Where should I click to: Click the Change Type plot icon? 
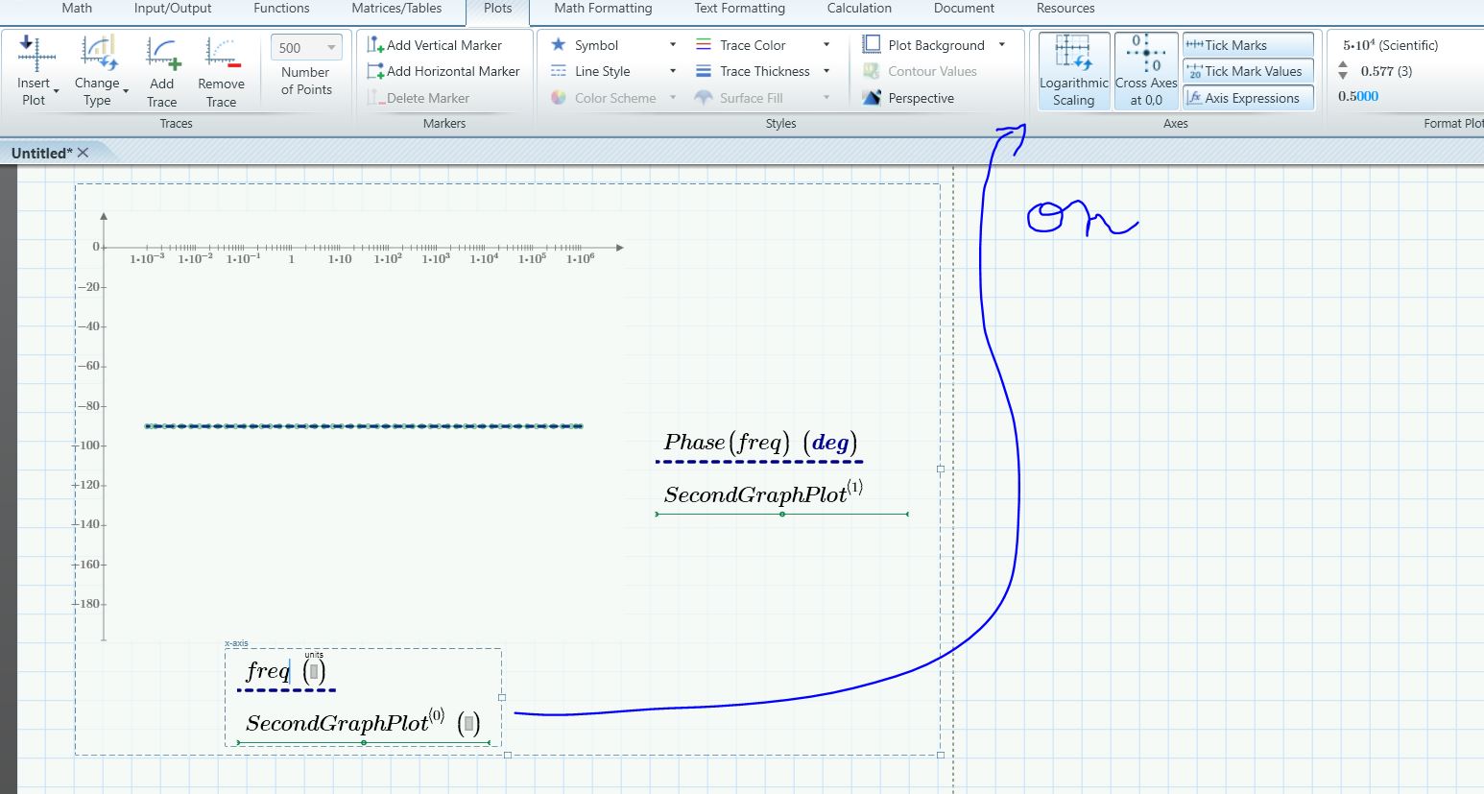point(98,56)
